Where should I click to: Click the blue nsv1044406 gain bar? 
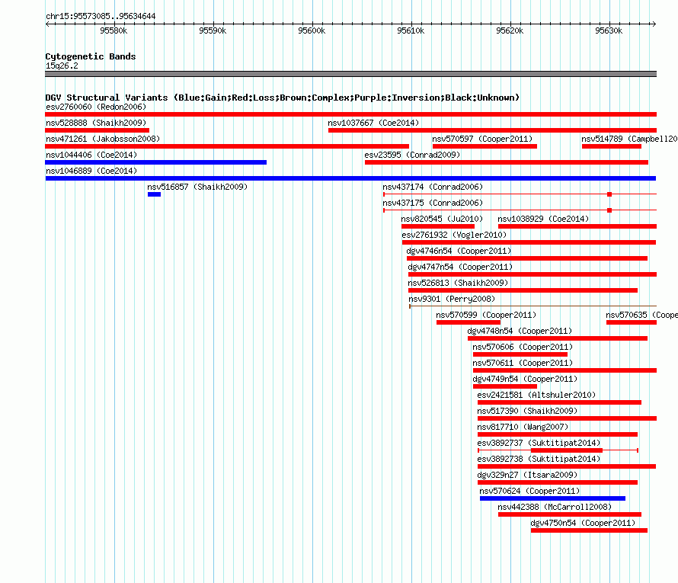click(x=156, y=162)
